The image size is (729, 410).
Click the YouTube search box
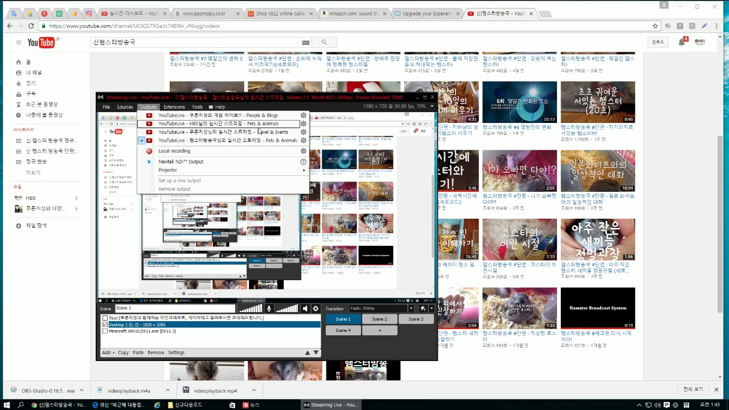pos(195,43)
